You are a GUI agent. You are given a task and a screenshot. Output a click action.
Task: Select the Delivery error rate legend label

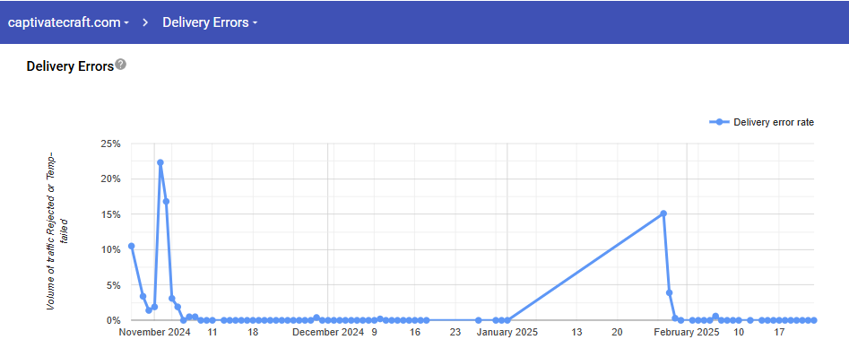coord(774,122)
